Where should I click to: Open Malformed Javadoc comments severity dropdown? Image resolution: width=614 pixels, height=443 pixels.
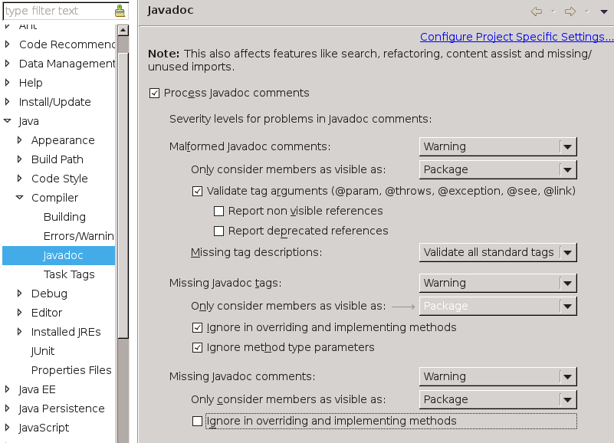(497, 146)
